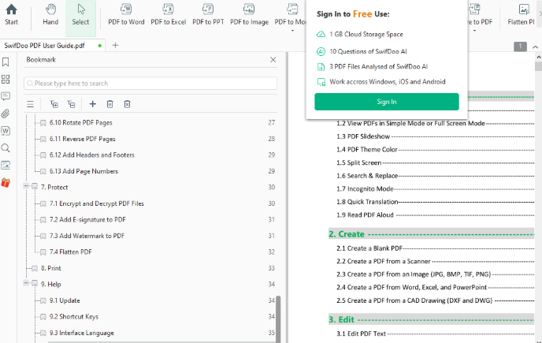Select the 9. Help bookmark
Viewport: 542px width, 343px height.
coord(50,285)
